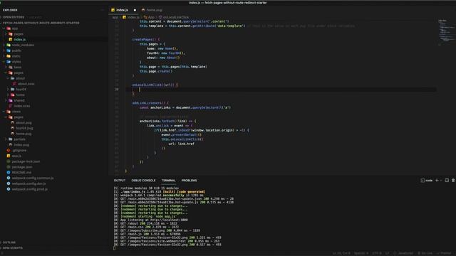Image resolution: width=456 pixels, height=256 pixels.
Task: Click the app.js JavaScript file icon
Action: (9, 156)
